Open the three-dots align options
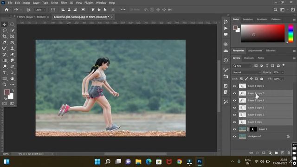The image size is (297, 167). (x=123, y=10)
